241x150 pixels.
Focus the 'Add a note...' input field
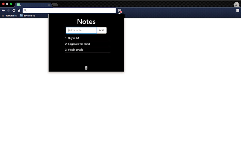[81, 30]
